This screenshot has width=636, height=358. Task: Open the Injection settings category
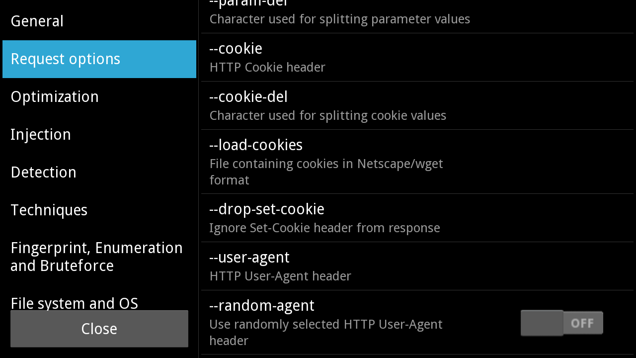point(41,134)
